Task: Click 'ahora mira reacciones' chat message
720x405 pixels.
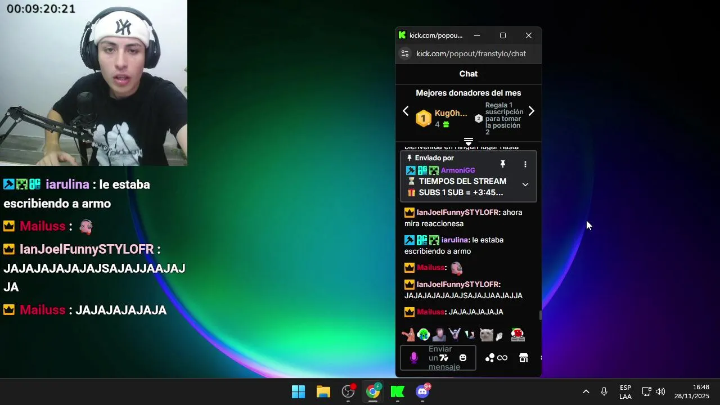Action: click(463, 218)
